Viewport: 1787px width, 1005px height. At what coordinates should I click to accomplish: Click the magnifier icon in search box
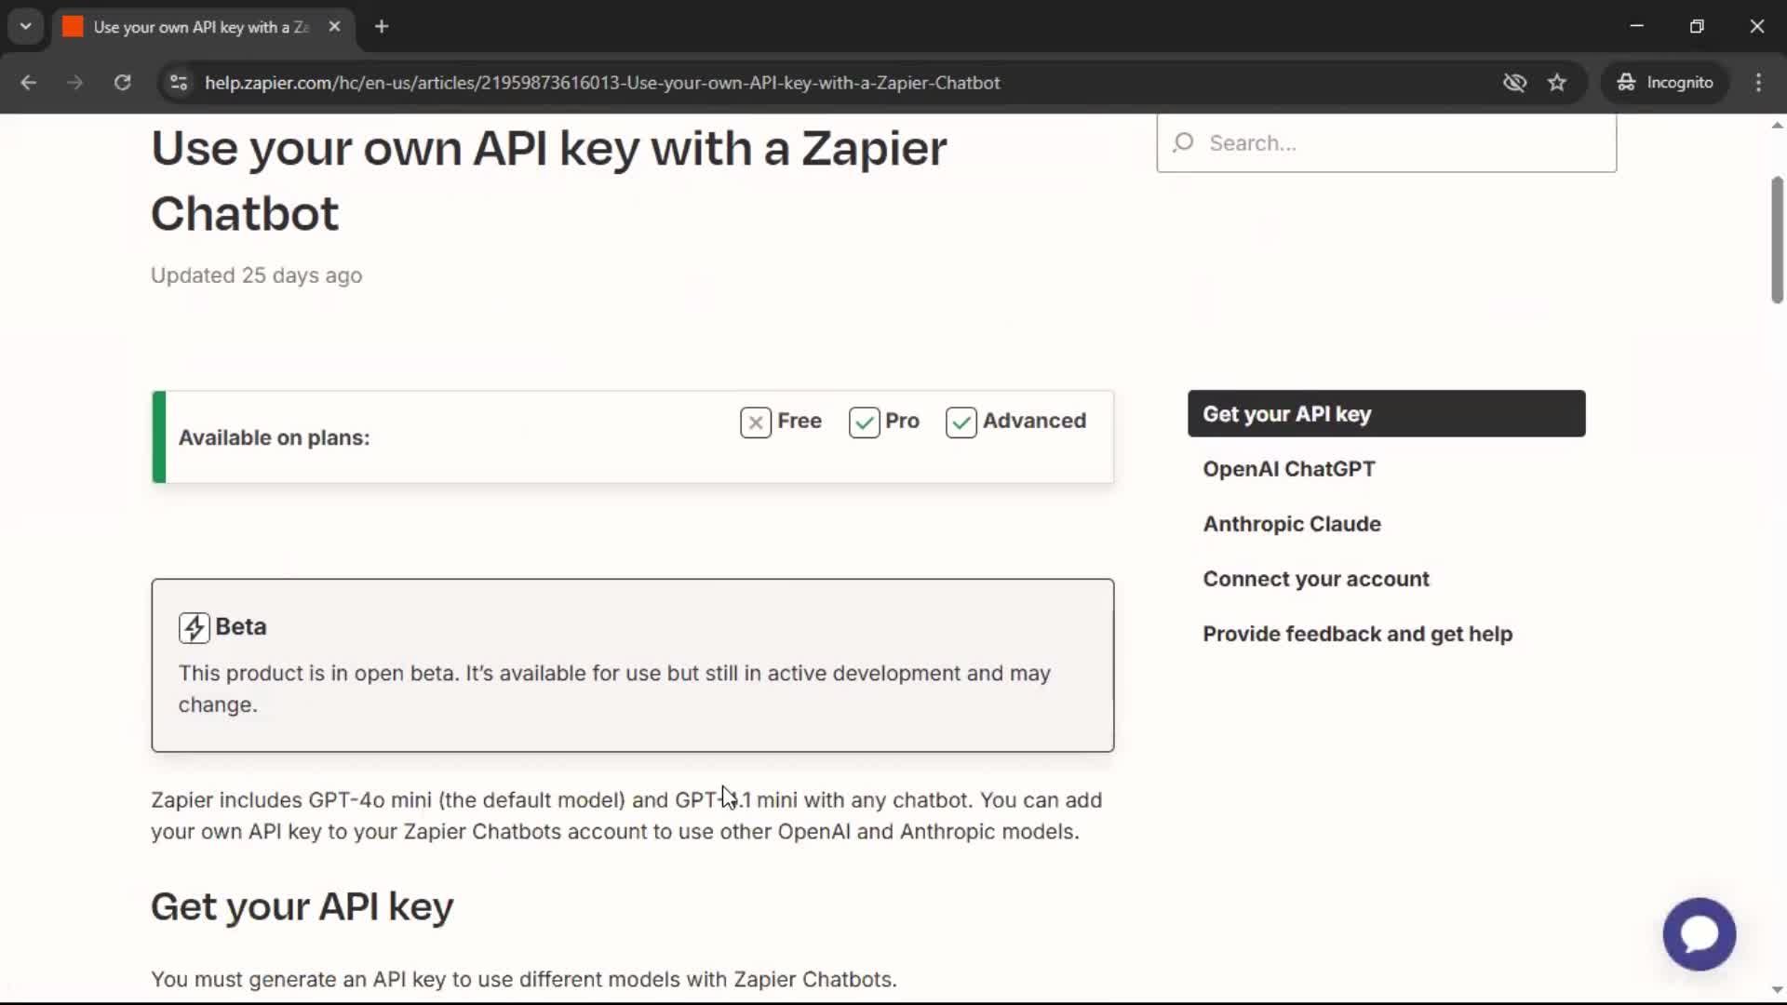click(x=1183, y=143)
